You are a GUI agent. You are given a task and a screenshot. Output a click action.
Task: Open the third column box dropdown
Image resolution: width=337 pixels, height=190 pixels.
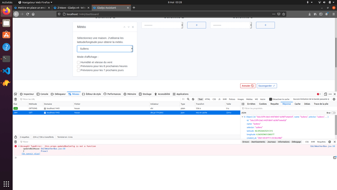pyautogui.click(x=231, y=25)
